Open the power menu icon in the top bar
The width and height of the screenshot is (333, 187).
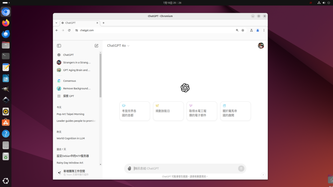[x=329, y=3]
